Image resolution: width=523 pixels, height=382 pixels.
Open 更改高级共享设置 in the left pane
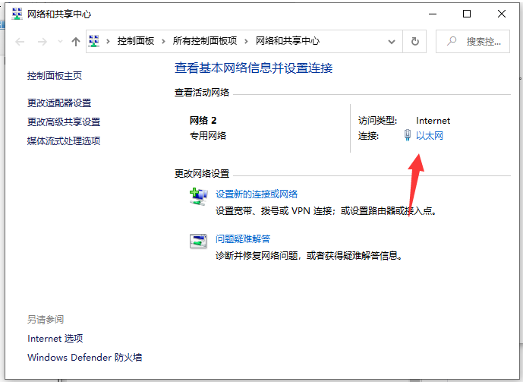[64, 122]
